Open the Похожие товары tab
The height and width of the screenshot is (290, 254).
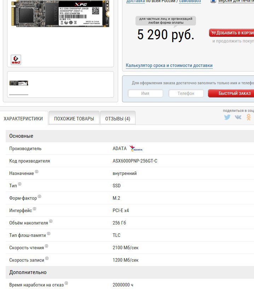74,119
